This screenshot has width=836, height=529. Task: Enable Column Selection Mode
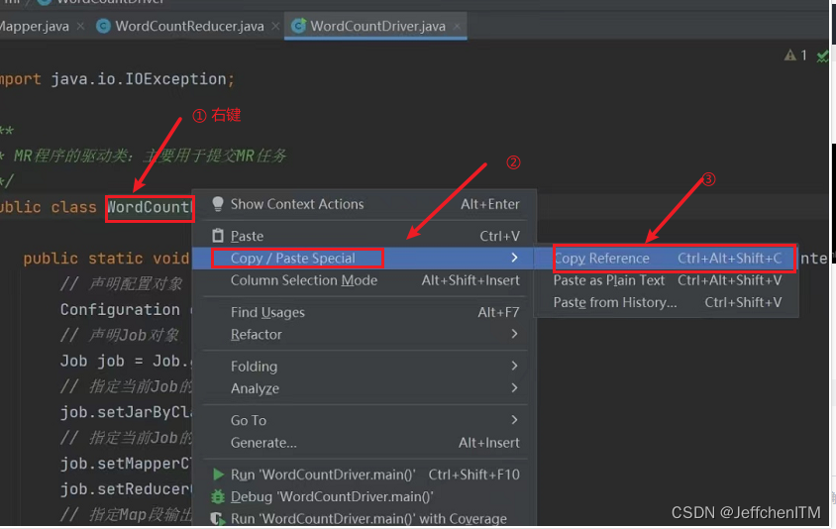tap(365, 280)
